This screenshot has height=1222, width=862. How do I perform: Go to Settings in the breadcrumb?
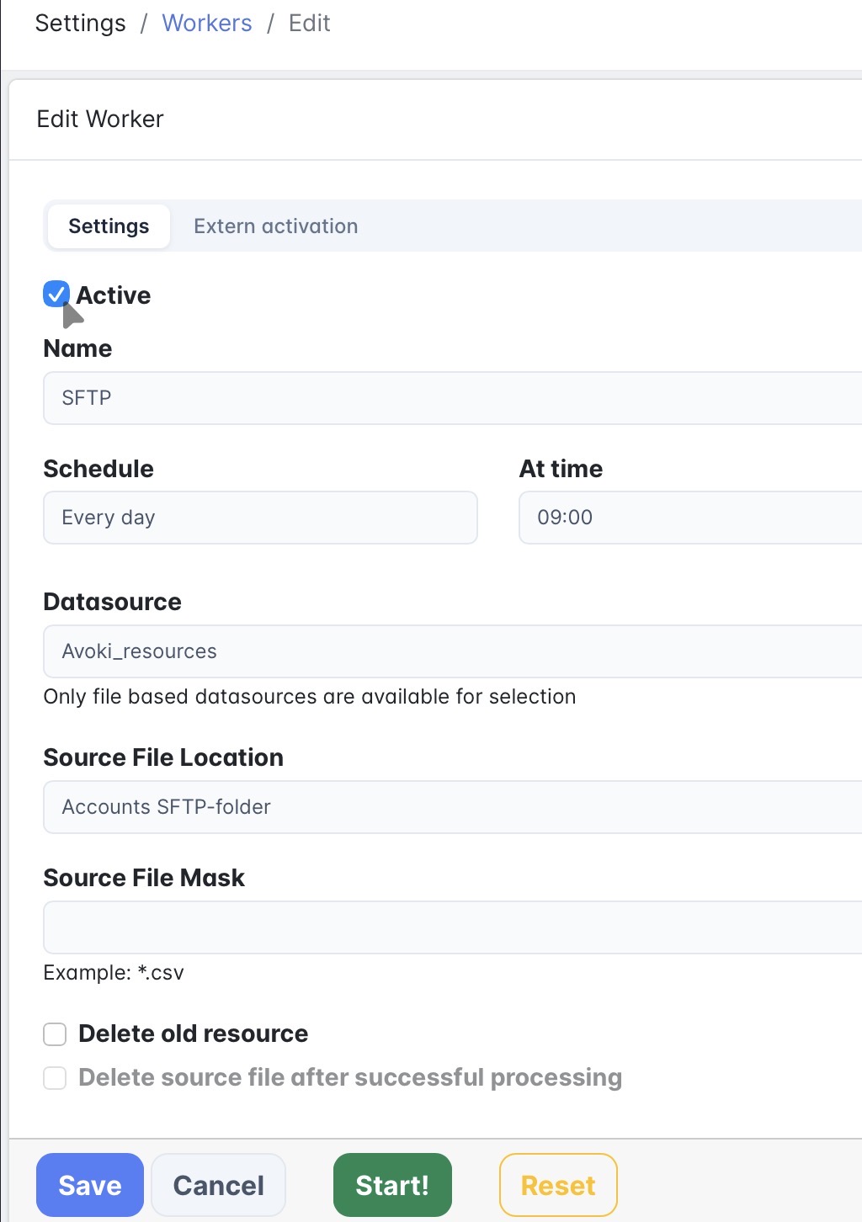80,23
